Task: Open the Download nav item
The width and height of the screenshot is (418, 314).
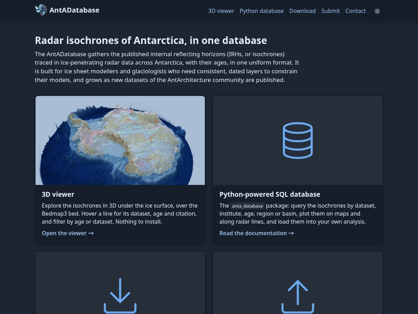Action: tap(302, 11)
